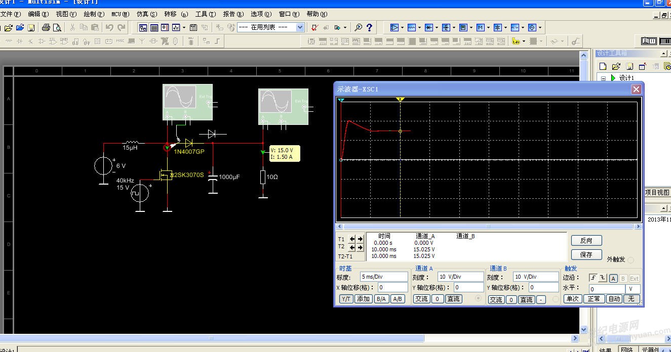Enable auto (自动) trigger mode
Viewport: 671px width, 352px height.
point(614,299)
